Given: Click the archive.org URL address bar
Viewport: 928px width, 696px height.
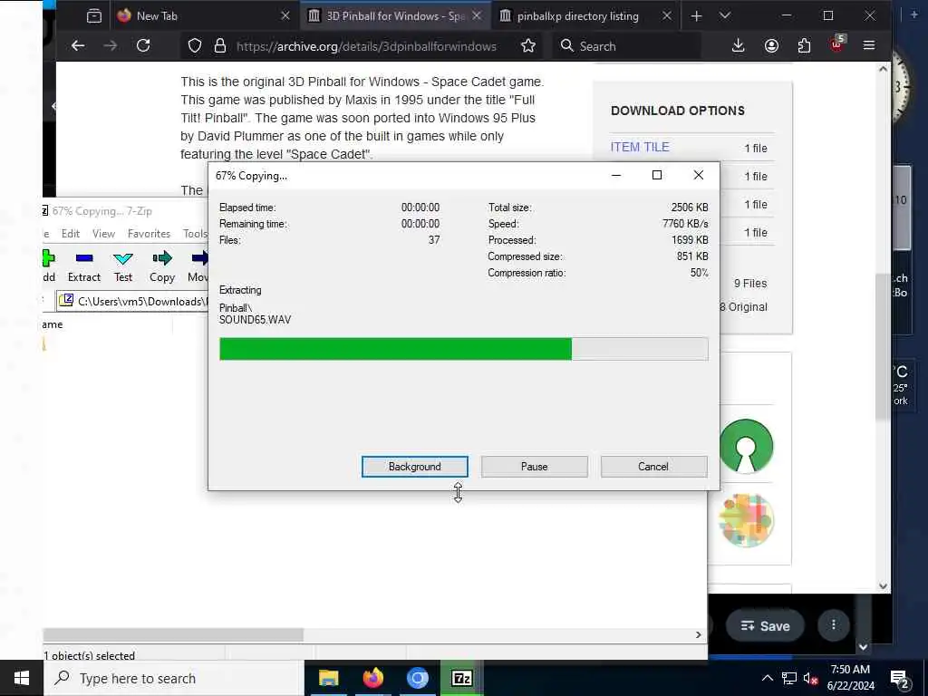Looking at the screenshot, I should tap(366, 46).
